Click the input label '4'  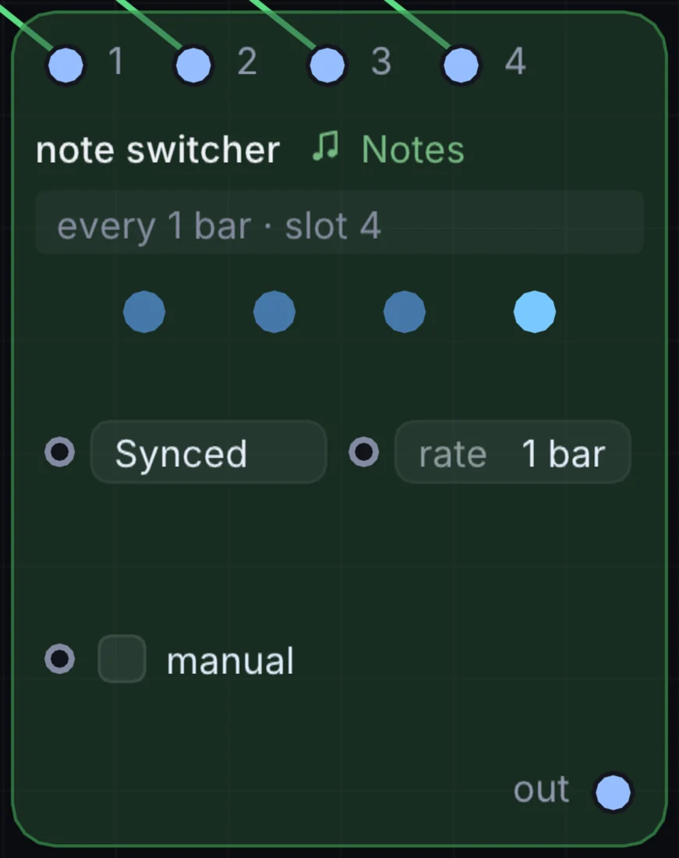pos(515,62)
